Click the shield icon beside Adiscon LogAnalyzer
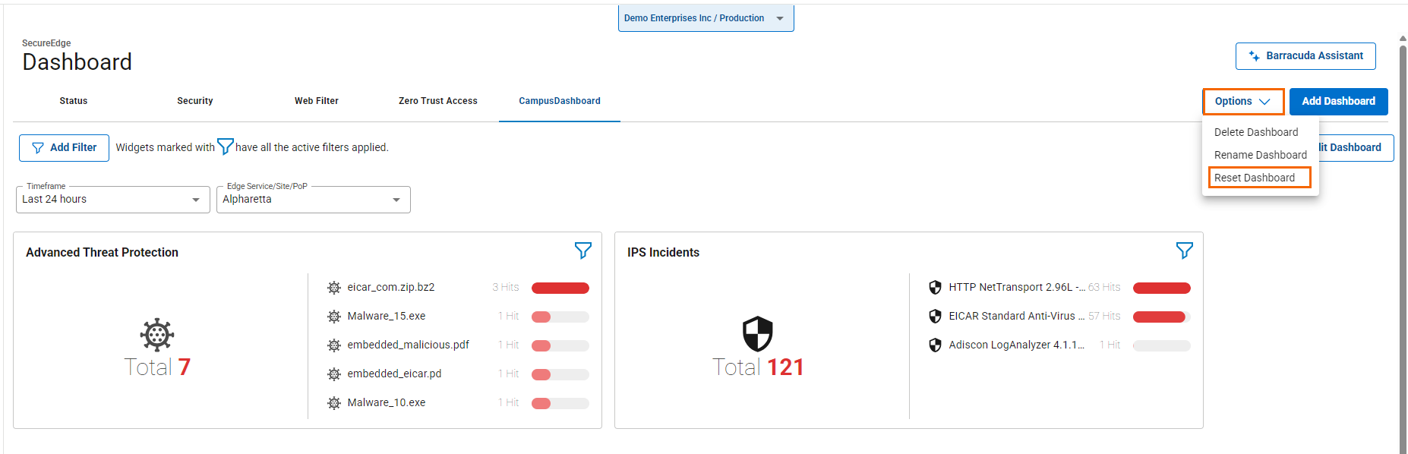 (x=935, y=345)
